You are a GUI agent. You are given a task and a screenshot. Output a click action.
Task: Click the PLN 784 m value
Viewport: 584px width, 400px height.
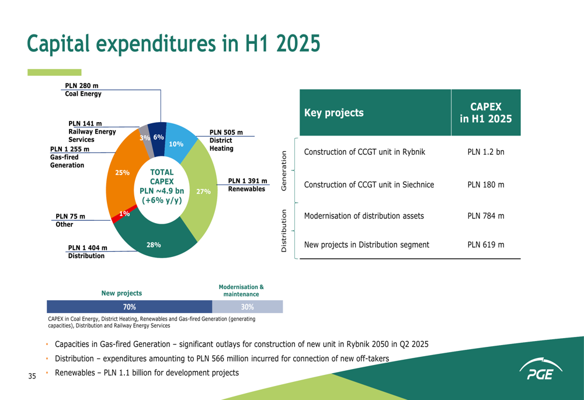point(485,216)
